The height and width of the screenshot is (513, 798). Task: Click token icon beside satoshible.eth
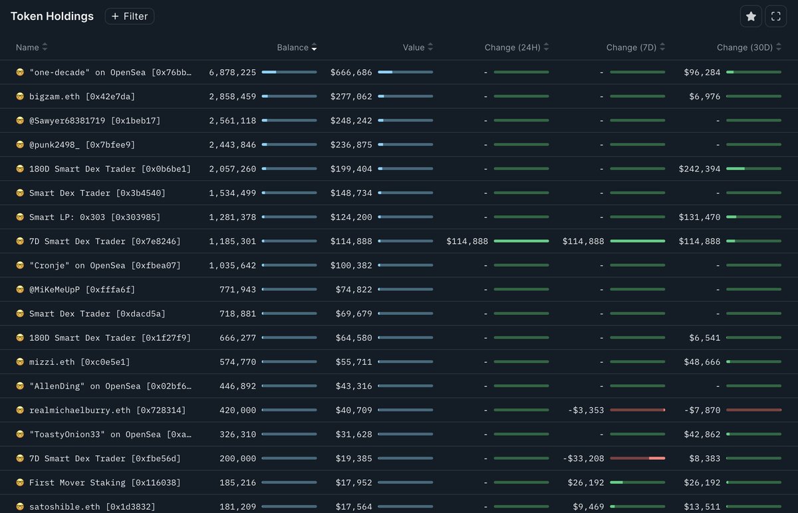click(20, 507)
